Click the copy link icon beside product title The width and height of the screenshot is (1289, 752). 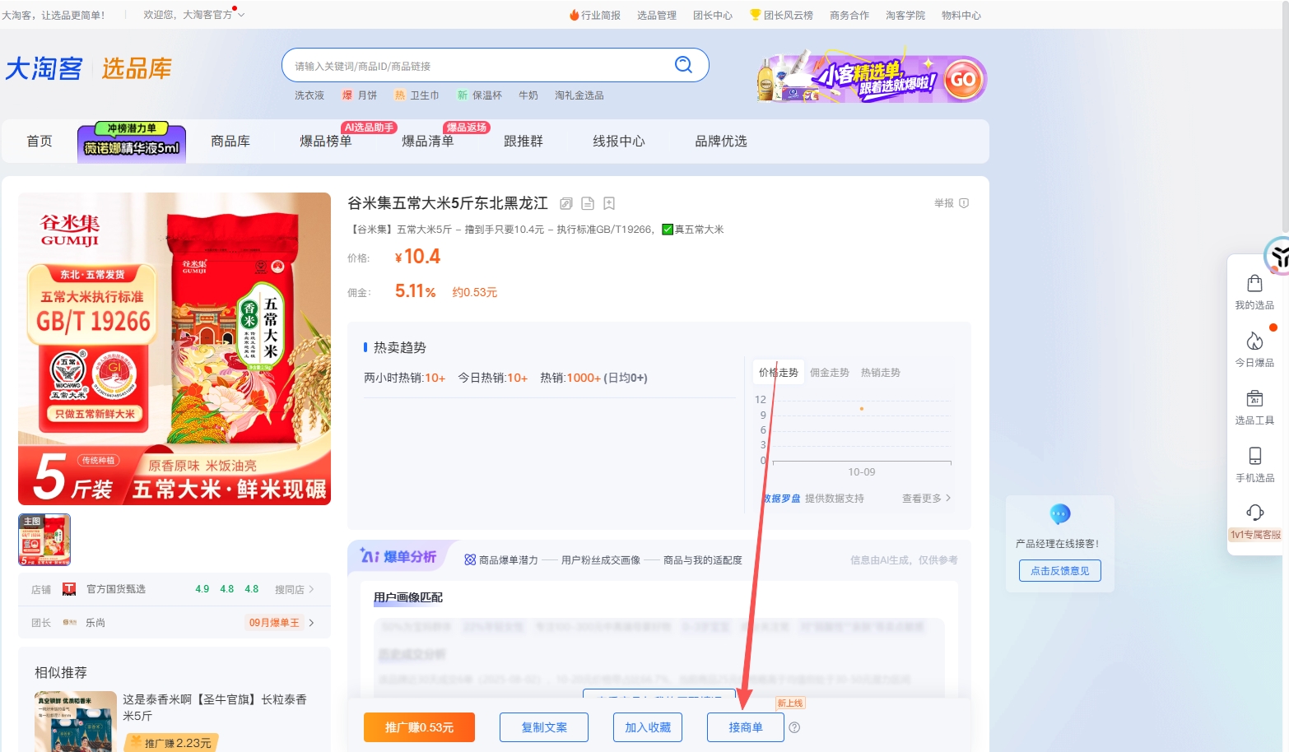click(x=566, y=203)
